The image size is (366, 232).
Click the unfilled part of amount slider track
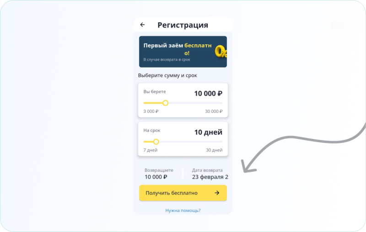[x=195, y=103]
